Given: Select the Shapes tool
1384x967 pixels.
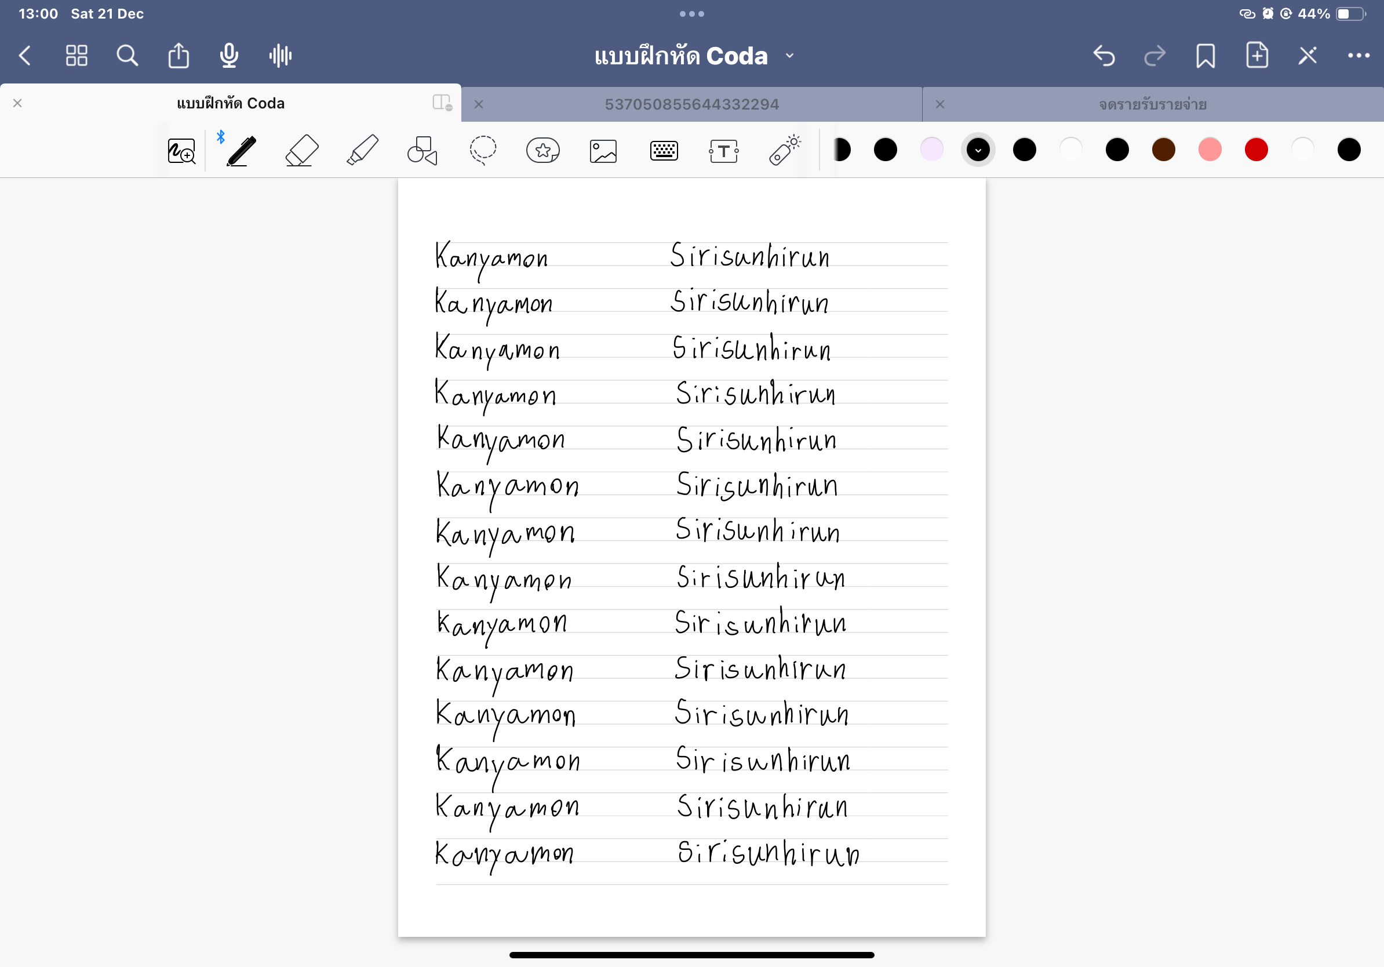Looking at the screenshot, I should pos(422,150).
